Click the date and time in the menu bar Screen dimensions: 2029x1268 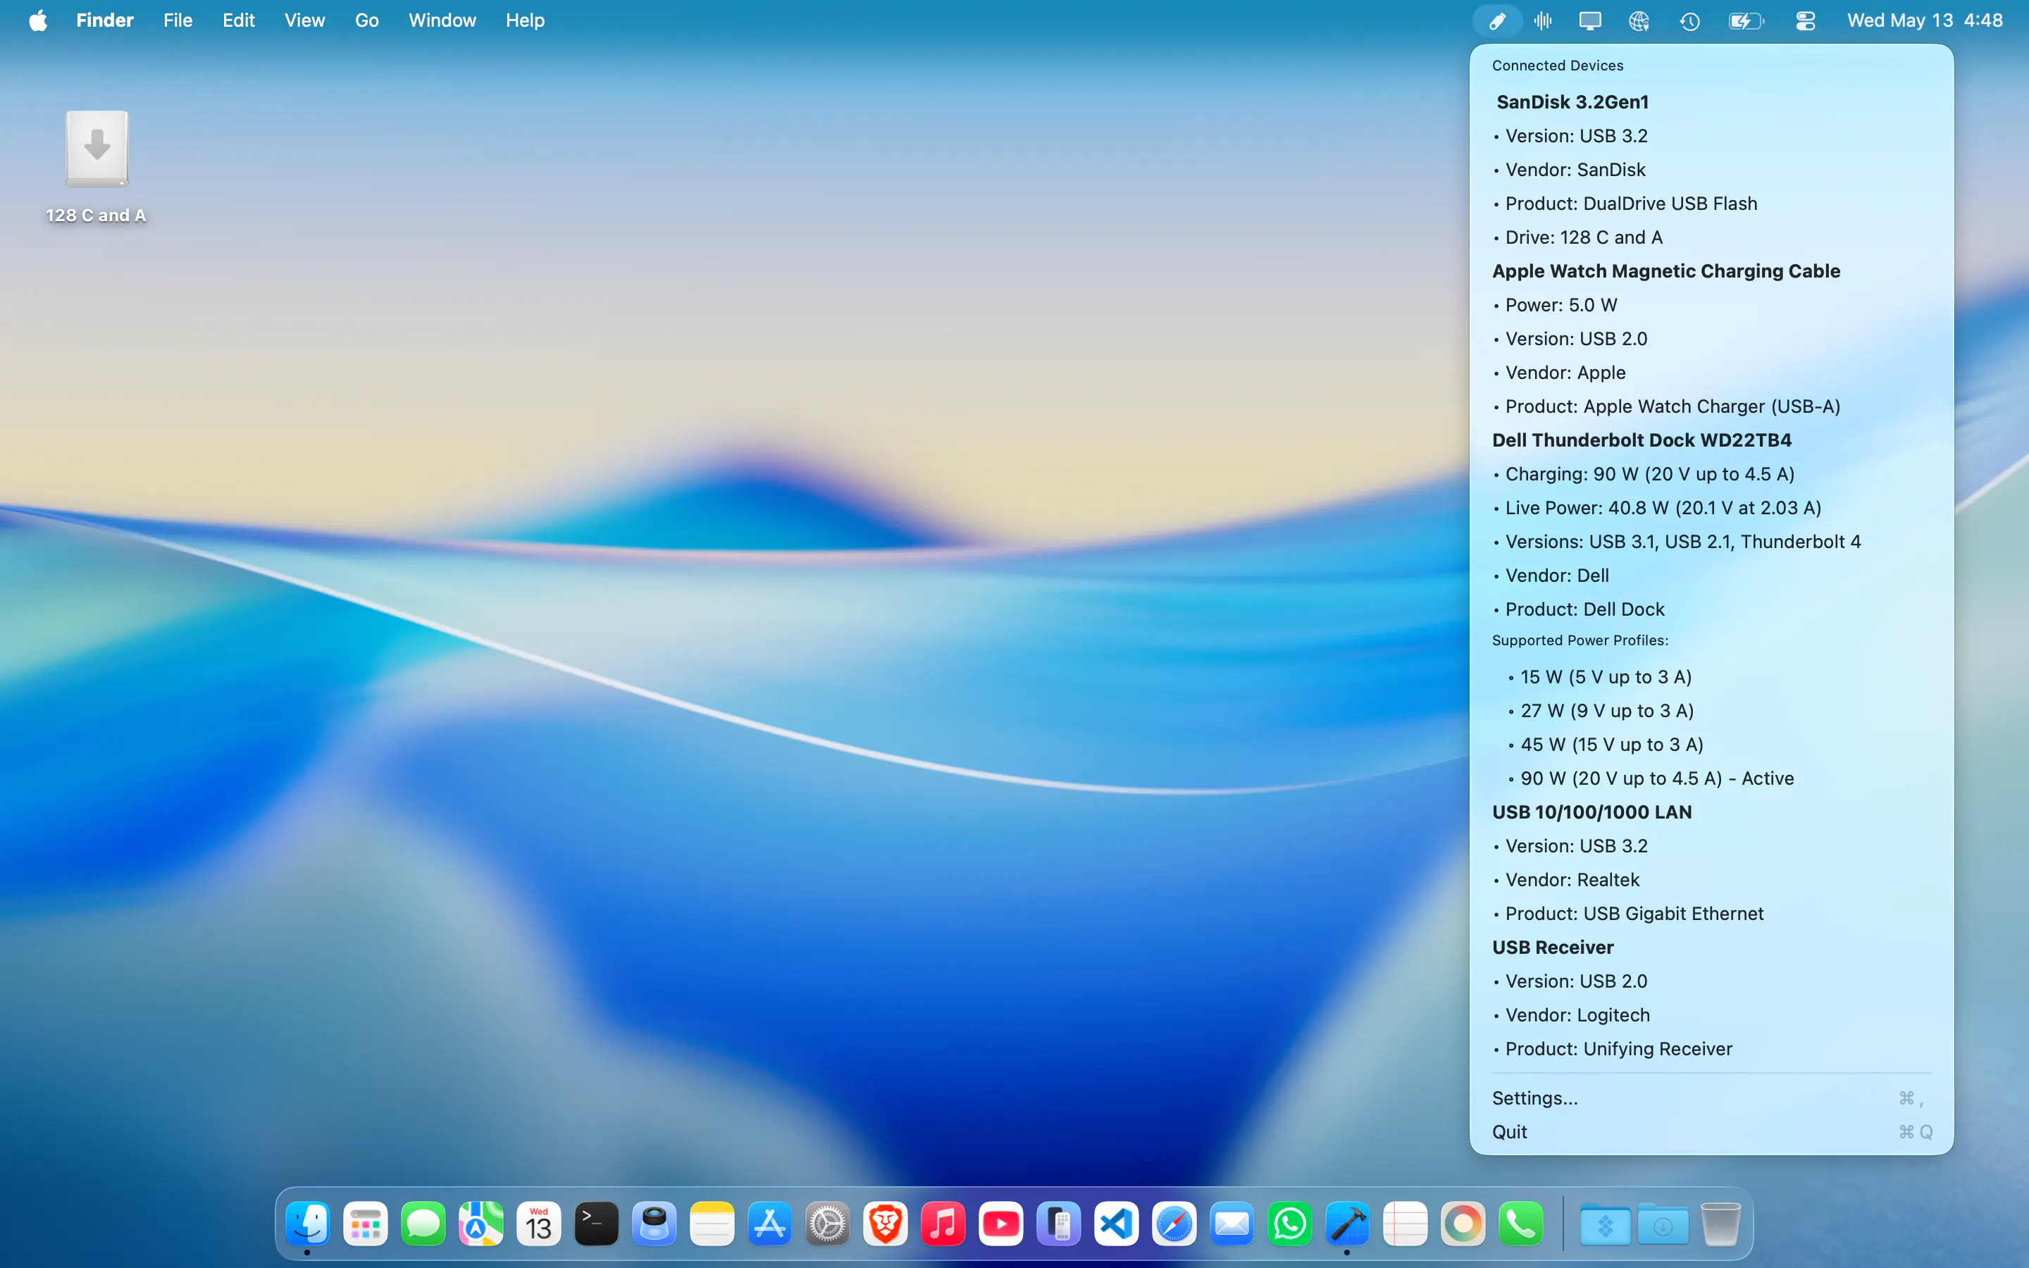coord(1925,20)
